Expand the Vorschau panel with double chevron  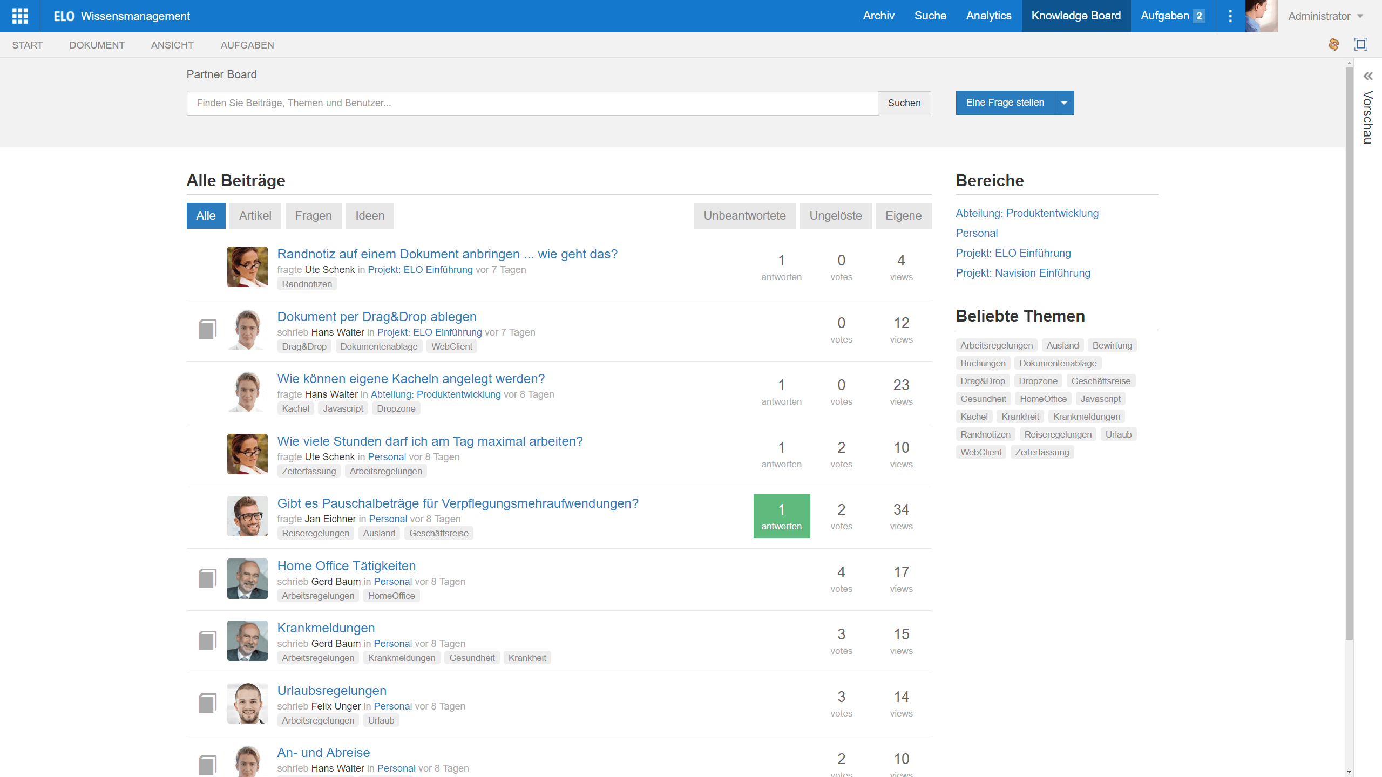pos(1367,76)
